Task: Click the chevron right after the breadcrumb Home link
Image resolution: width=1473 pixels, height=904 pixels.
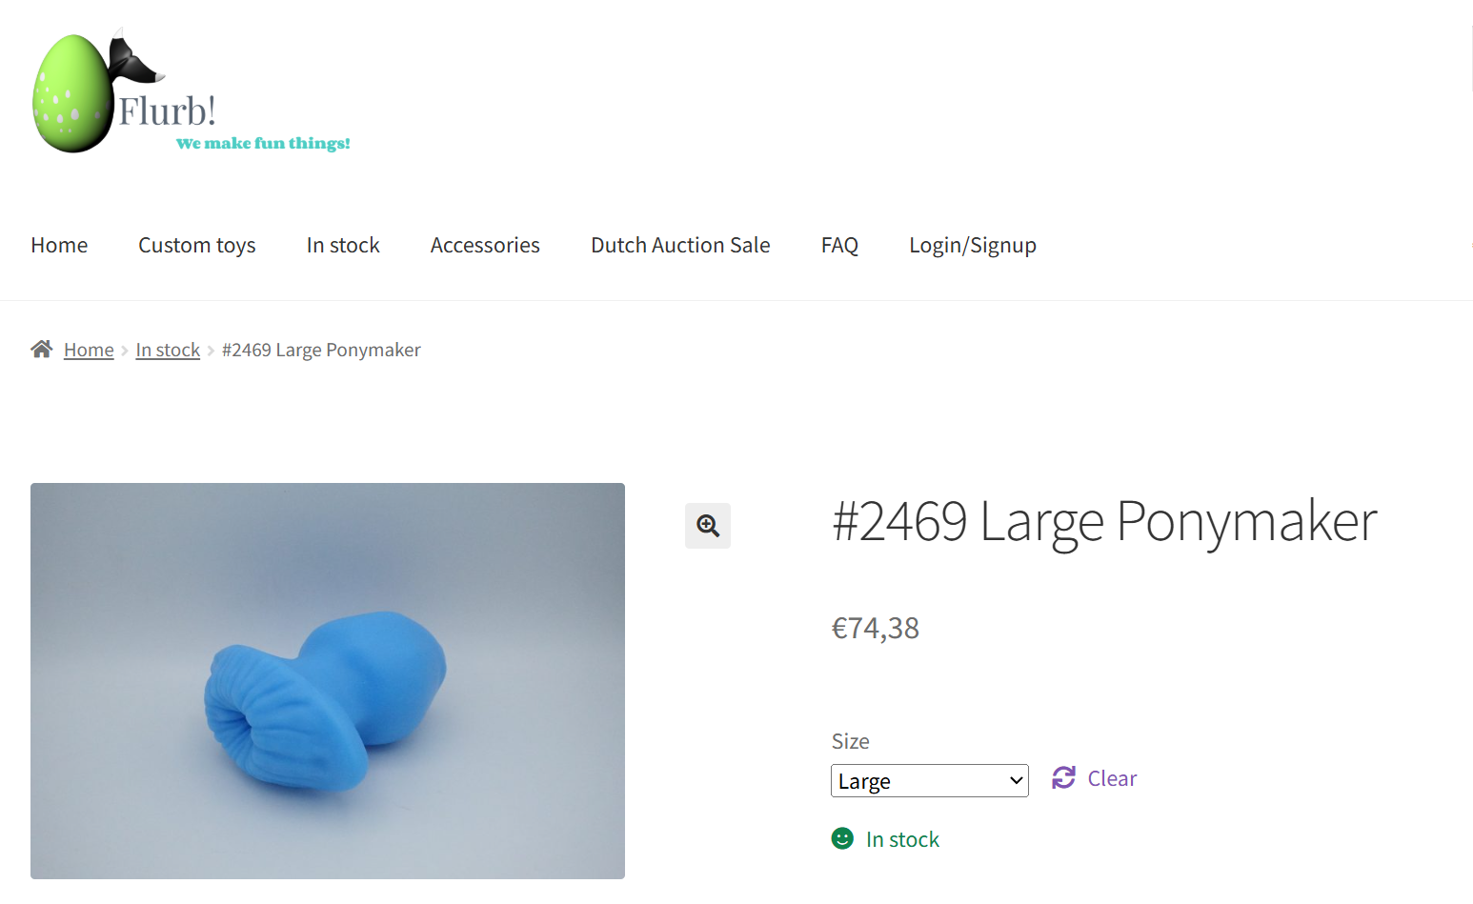Action: point(125,351)
